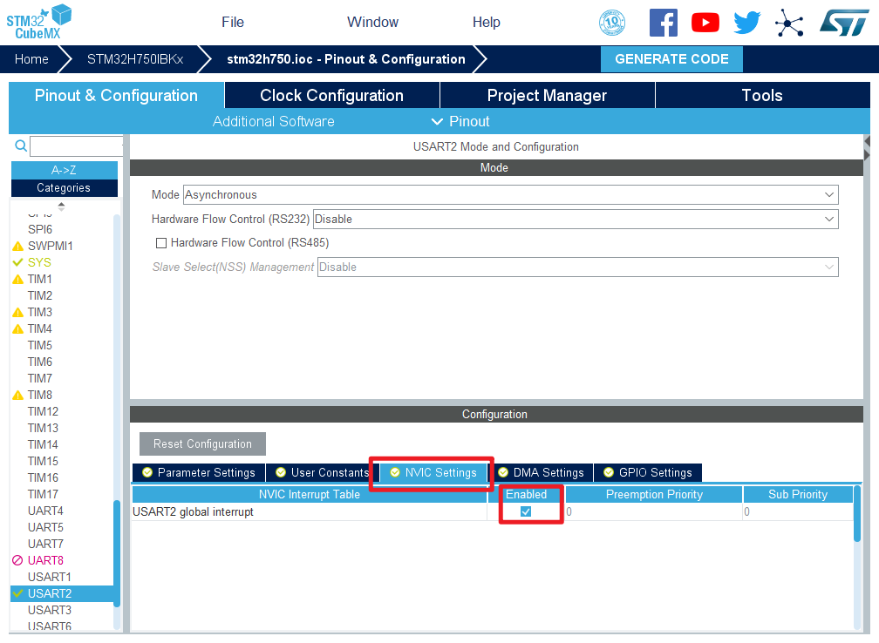This screenshot has width=879, height=643.
Task: Disable USART2 global interrupt checkbox
Action: pos(526,511)
